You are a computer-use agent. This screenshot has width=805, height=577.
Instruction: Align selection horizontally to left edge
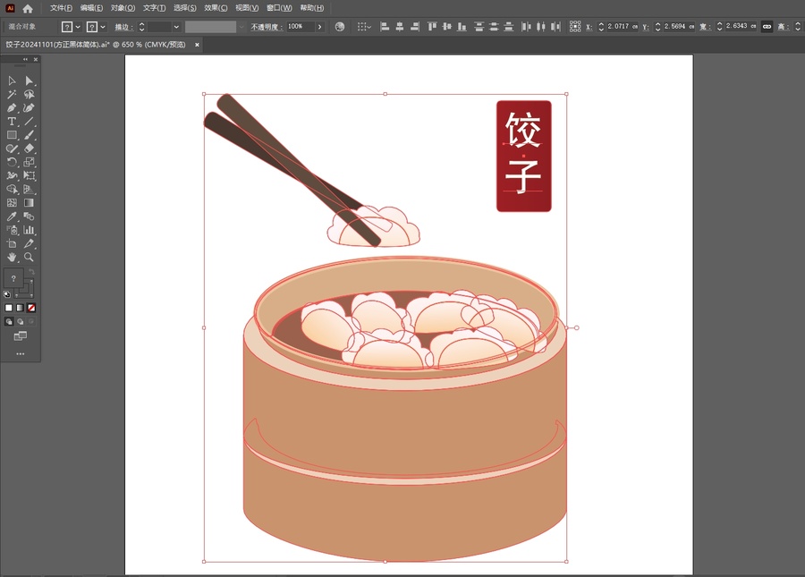click(x=385, y=27)
